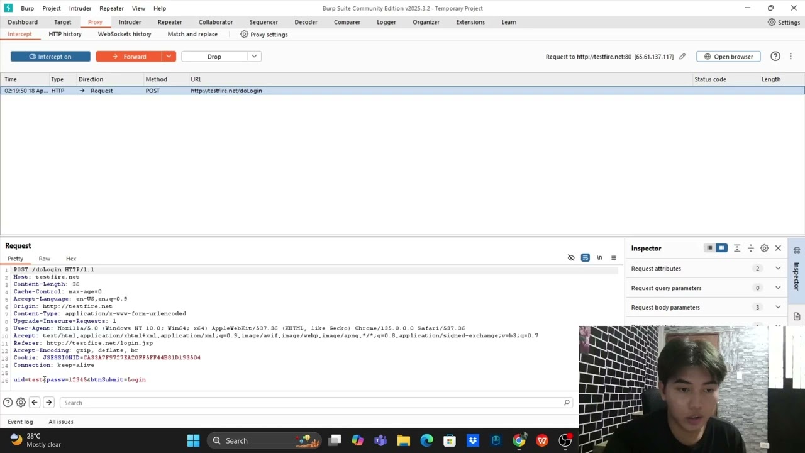The height and width of the screenshot is (453, 805).
Task: Open the Burp menu
Action: 27,8
